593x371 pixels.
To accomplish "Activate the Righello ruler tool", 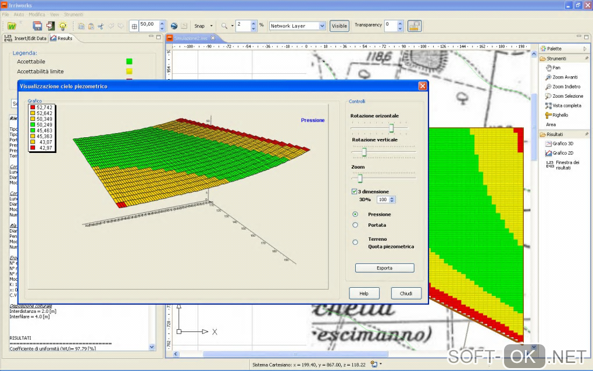I will (559, 115).
